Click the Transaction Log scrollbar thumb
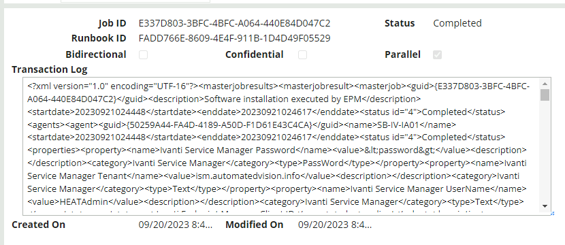565x245 pixels. tap(545, 95)
